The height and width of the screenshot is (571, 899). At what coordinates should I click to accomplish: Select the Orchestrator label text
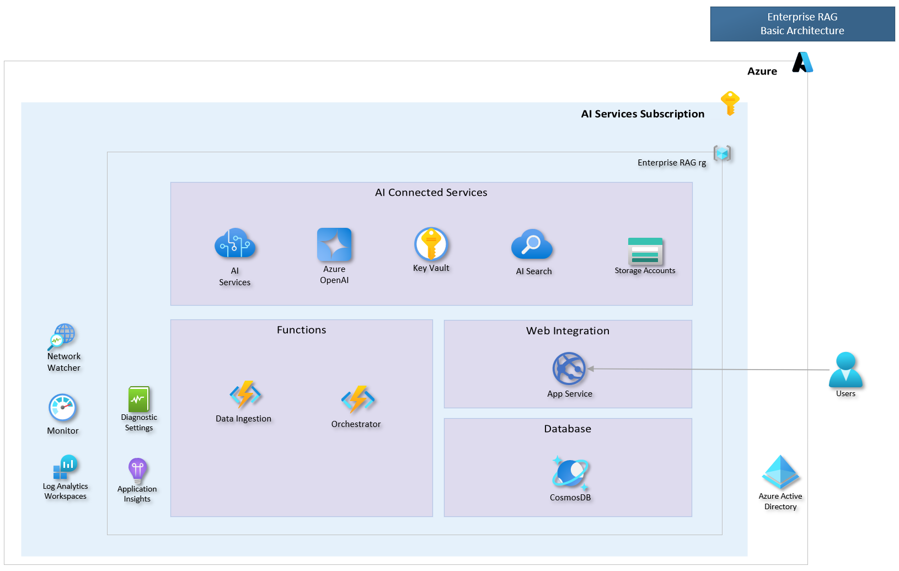click(356, 424)
